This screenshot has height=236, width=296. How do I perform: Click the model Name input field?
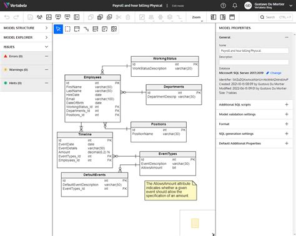(x=254, y=51)
